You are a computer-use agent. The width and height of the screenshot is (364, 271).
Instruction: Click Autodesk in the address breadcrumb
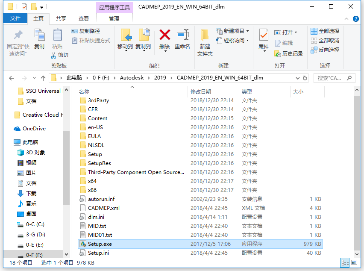(x=132, y=78)
